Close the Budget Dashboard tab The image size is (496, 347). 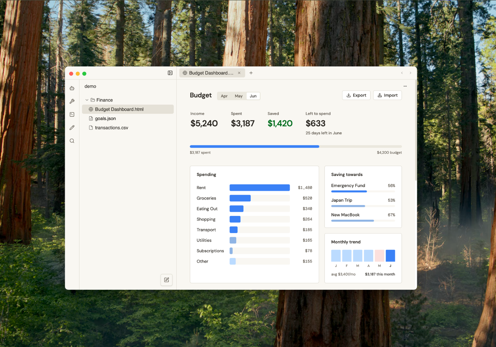(239, 73)
